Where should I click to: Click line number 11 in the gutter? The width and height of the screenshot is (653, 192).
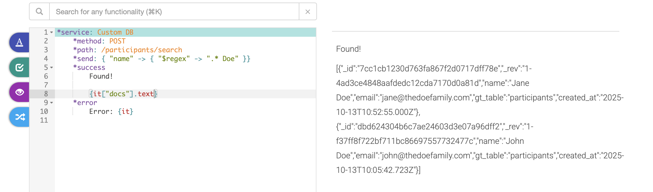[44, 120]
